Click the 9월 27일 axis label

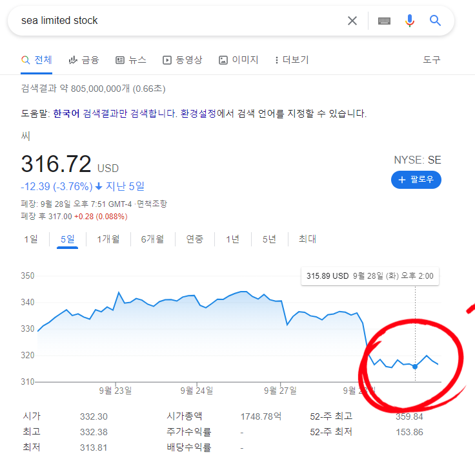pyautogui.click(x=280, y=390)
